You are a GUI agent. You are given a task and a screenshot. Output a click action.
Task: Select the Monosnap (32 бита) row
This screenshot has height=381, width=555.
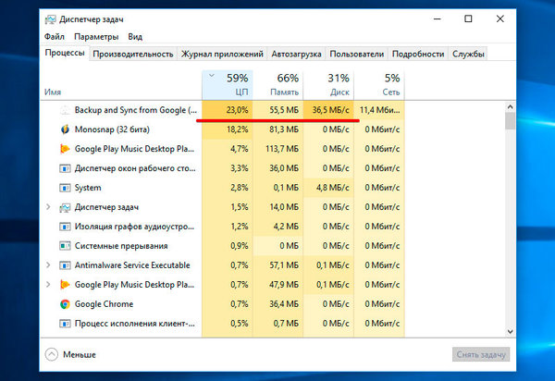[x=223, y=129]
